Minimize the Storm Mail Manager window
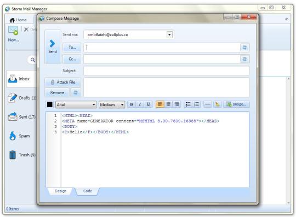 click(263, 8)
